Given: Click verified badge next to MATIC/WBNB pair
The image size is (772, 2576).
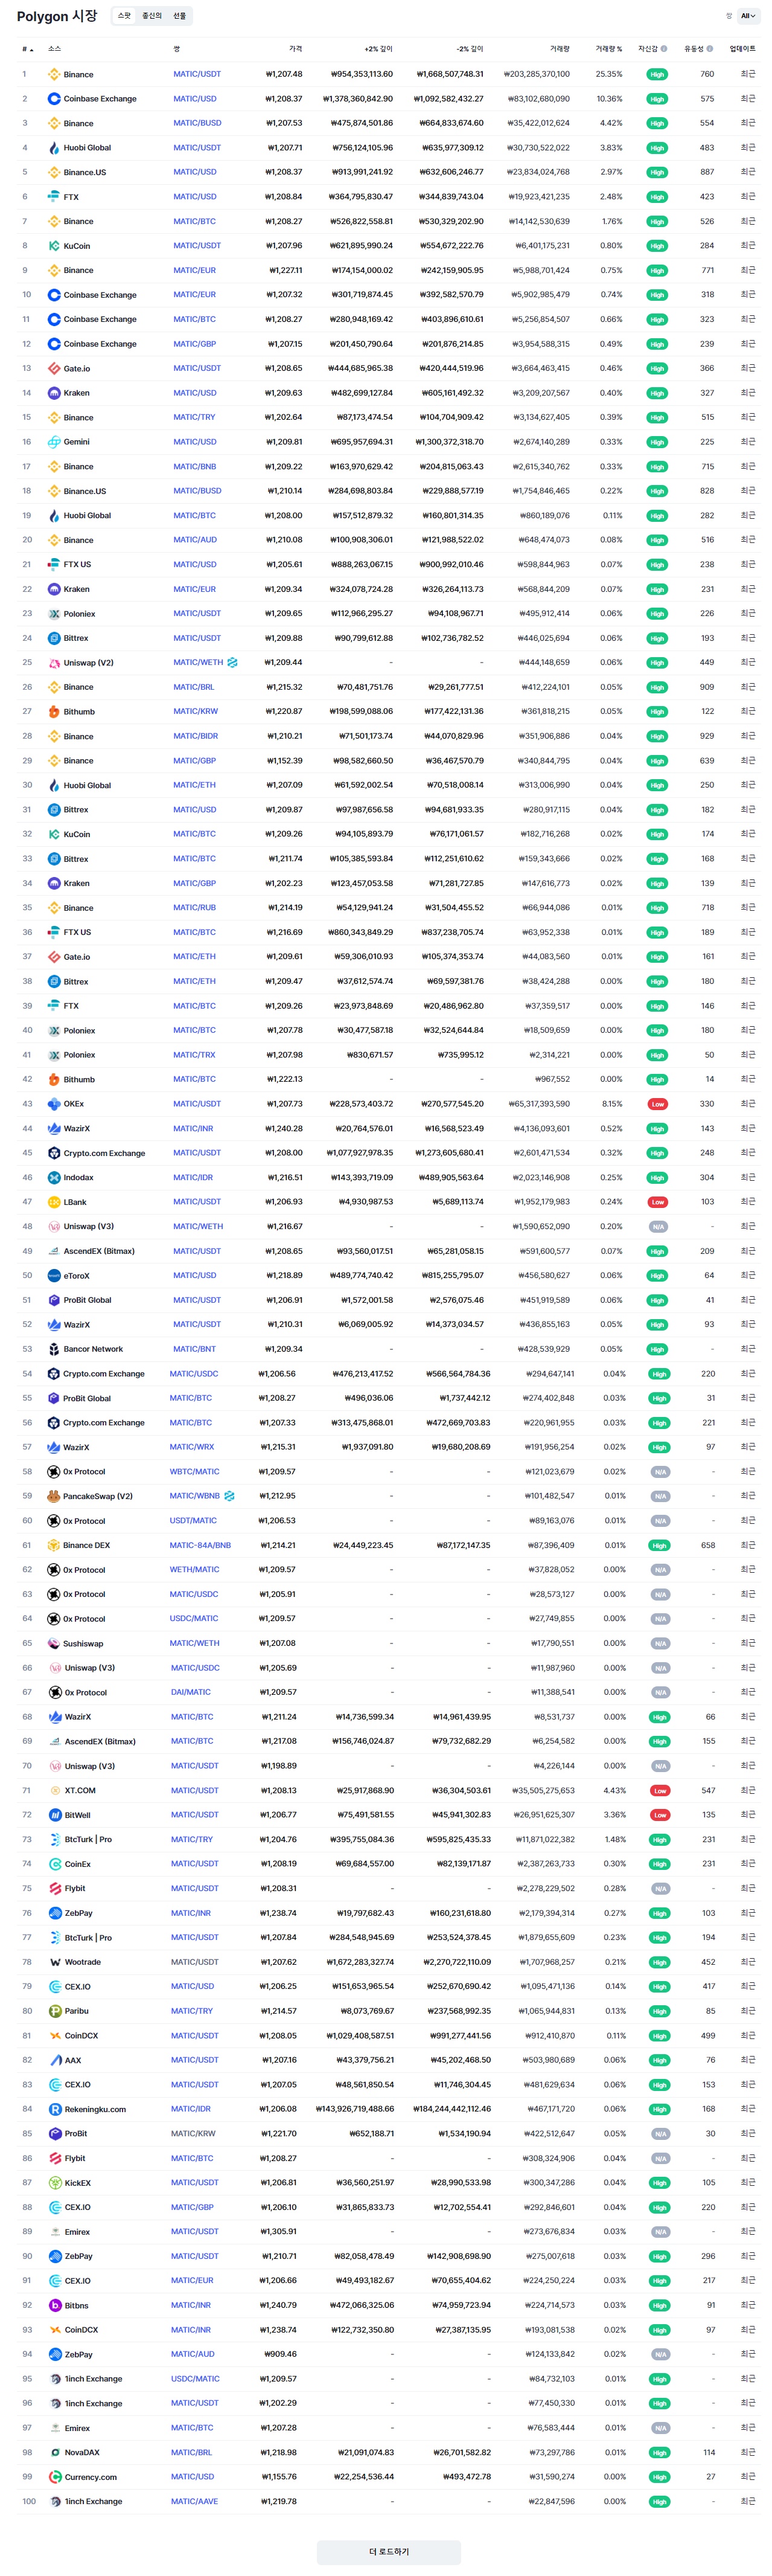Looking at the screenshot, I should point(229,1496).
